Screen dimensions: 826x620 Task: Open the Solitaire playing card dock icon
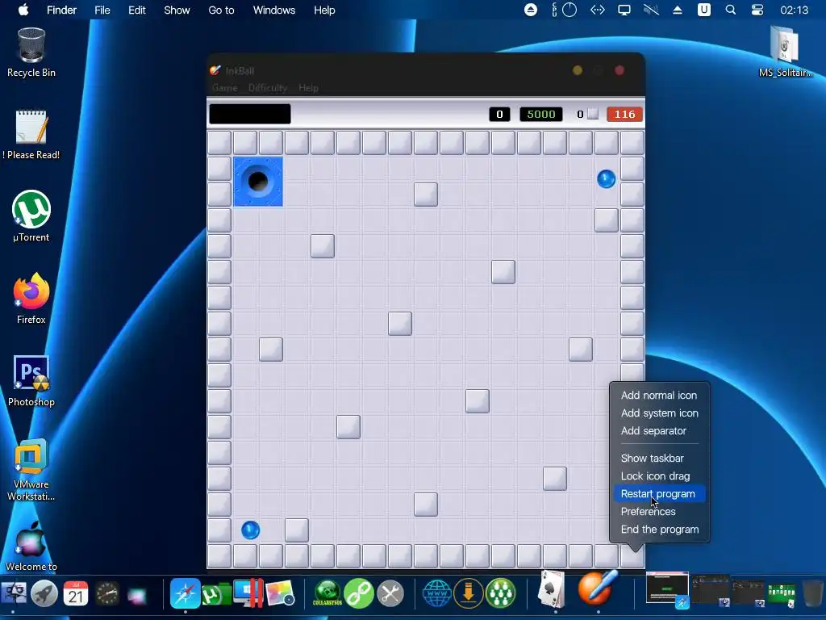click(x=552, y=589)
